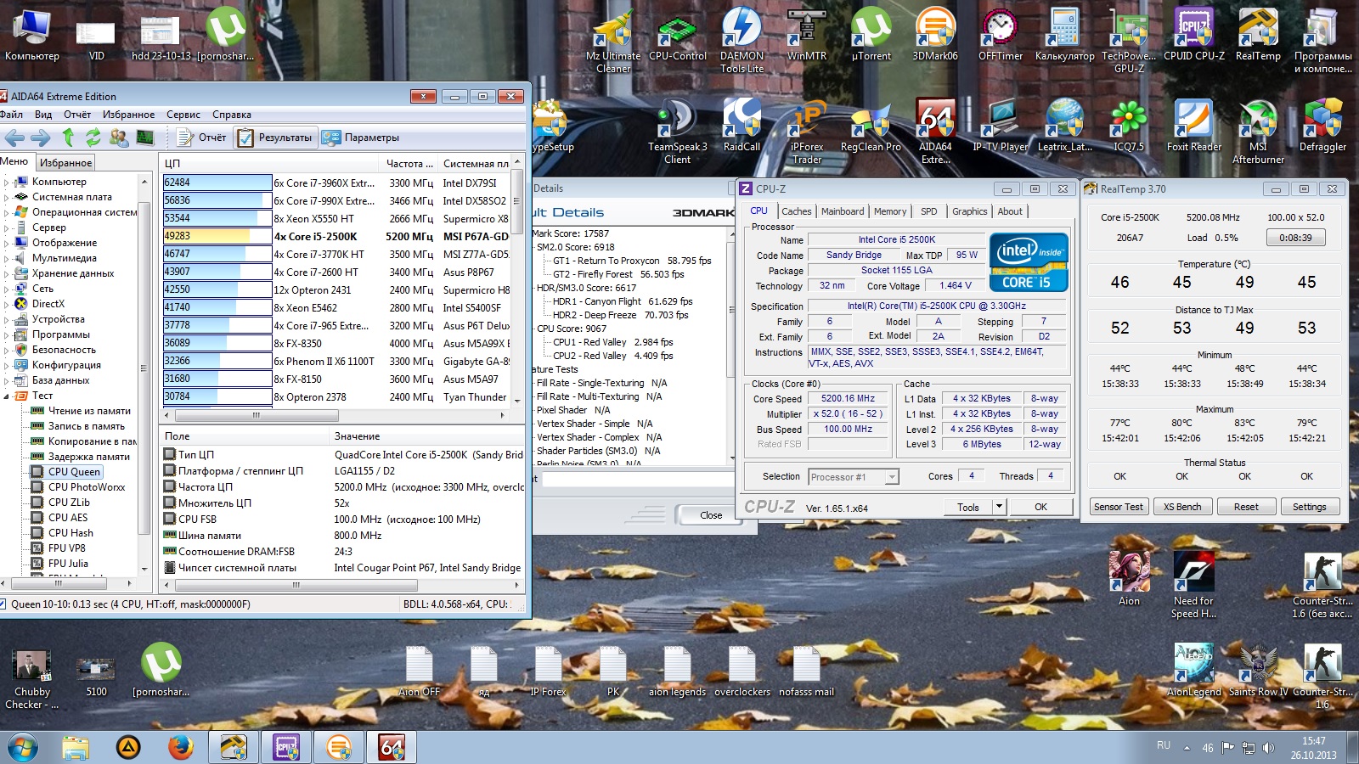This screenshot has height=764, width=1359.
Task: Expand the DirectX tree node
Action: pos(7,304)
